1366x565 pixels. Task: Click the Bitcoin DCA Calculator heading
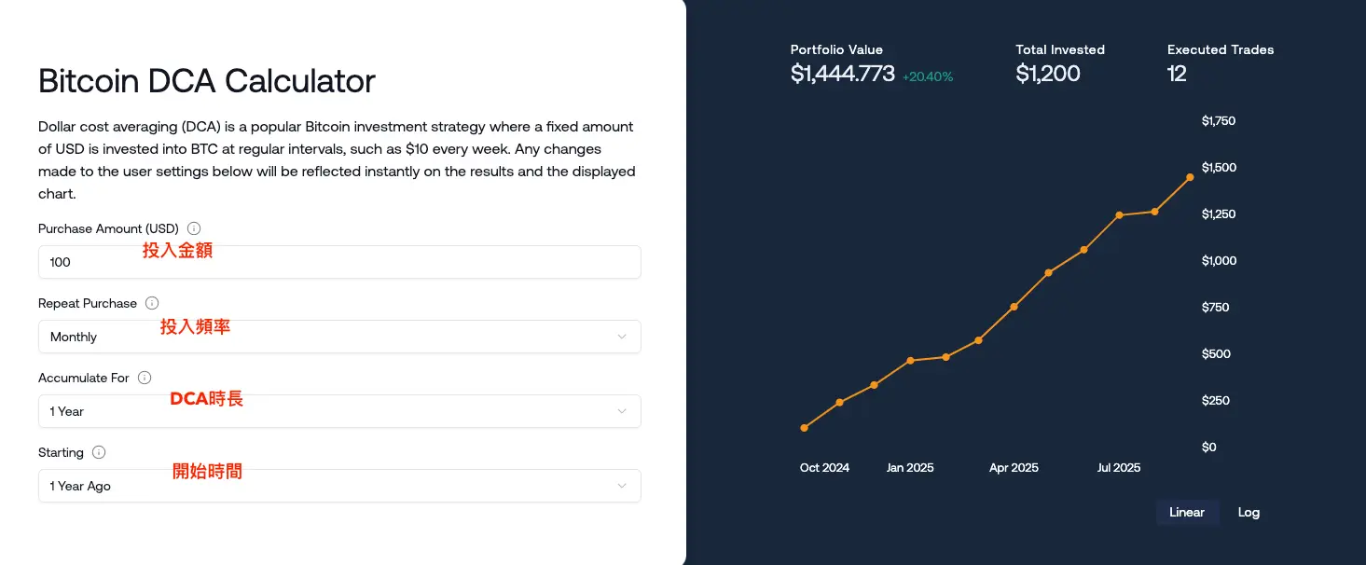pyautogui.click(x=206, y=81)
